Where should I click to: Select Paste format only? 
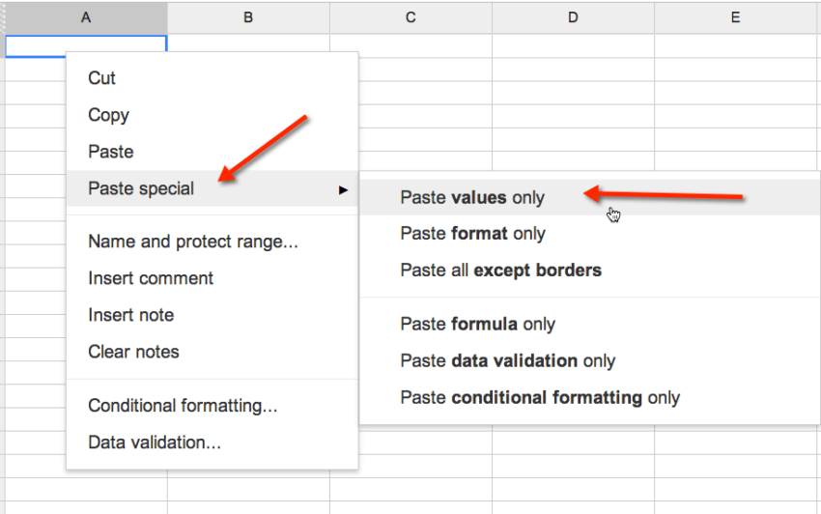click(589, 234)
